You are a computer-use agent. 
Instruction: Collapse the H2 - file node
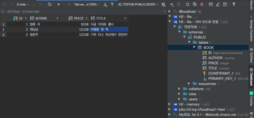point(170,17)
